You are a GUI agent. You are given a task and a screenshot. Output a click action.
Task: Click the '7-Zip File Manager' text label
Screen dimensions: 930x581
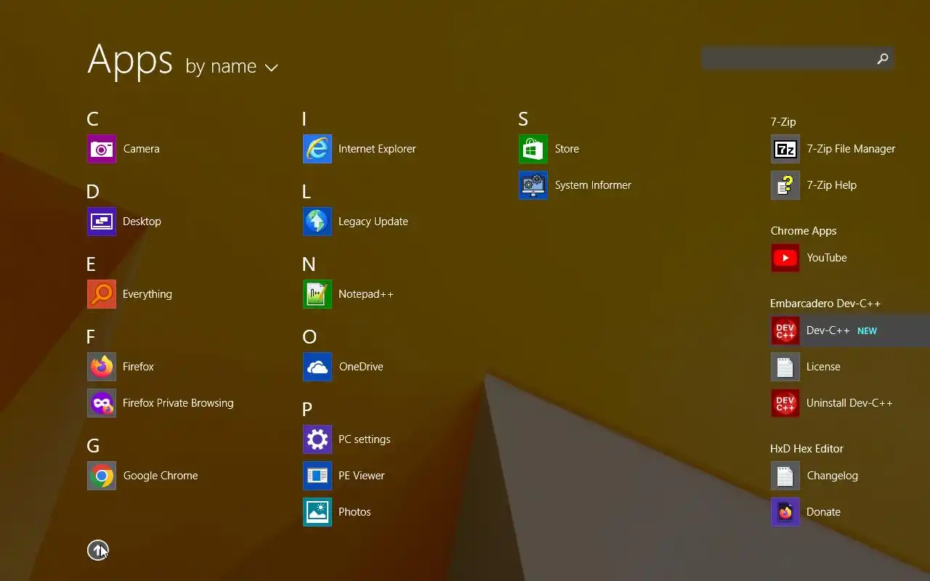[x=851, y=149]
